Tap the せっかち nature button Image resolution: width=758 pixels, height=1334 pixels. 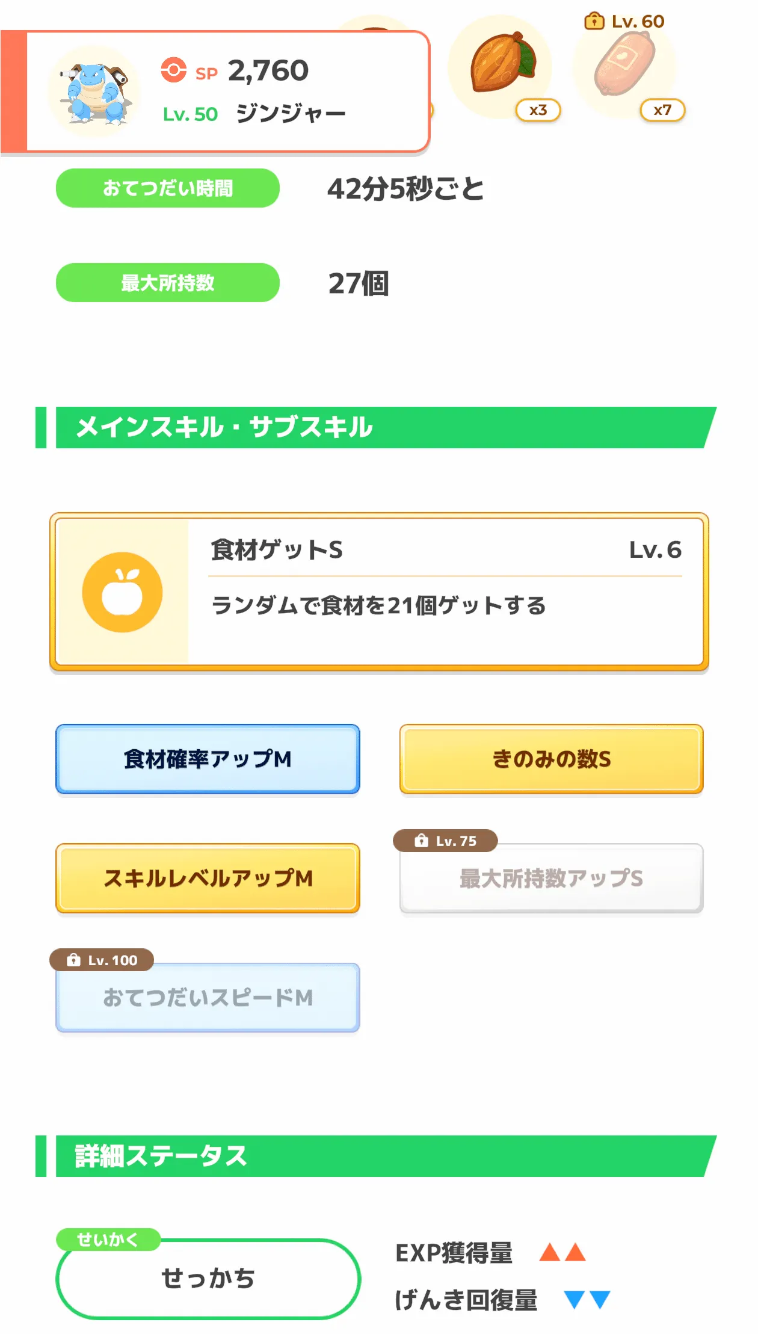pyautogui.click(x=208, y=1279)
